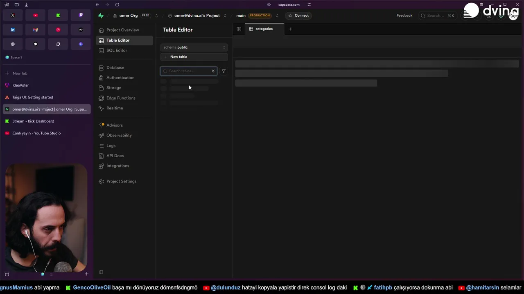The width and height of the screenshot is (524, 294).
Task: Open the archive icon at browser sidebar bottom
Action: [x=7, y=274]
